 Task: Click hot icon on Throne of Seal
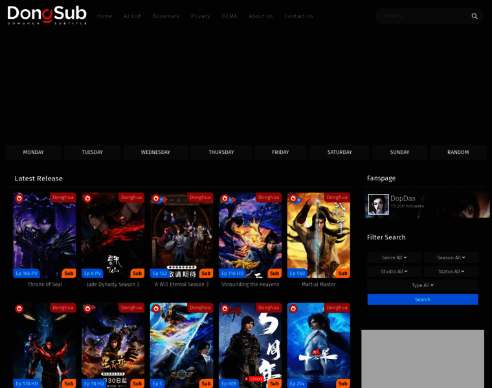[x=19, y=198]
